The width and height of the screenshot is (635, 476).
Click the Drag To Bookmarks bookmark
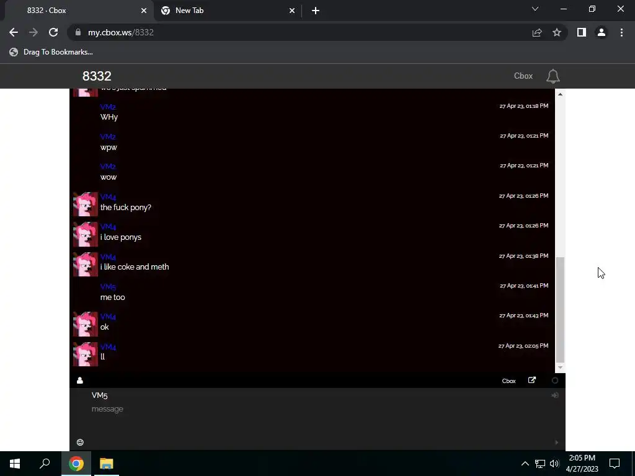(x=51, y=52)
